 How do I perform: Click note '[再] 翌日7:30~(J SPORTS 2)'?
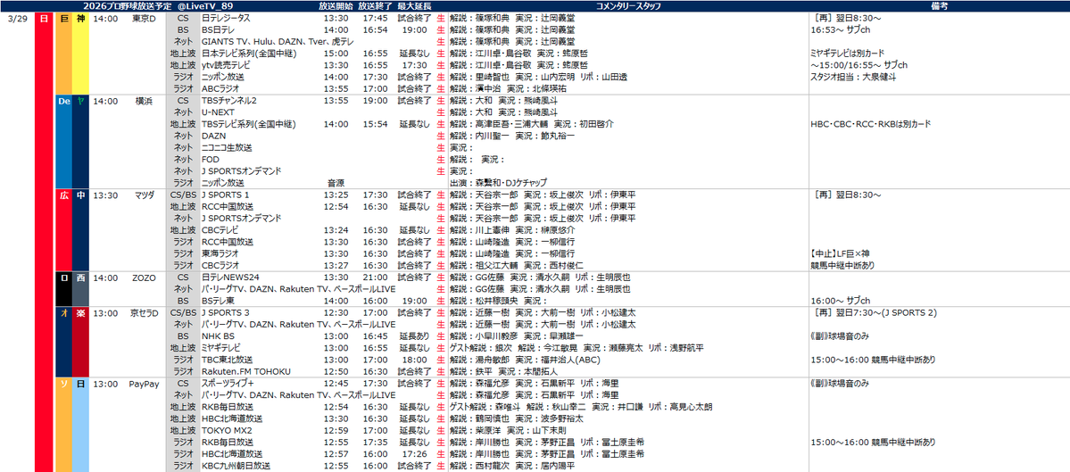[875, 313]
